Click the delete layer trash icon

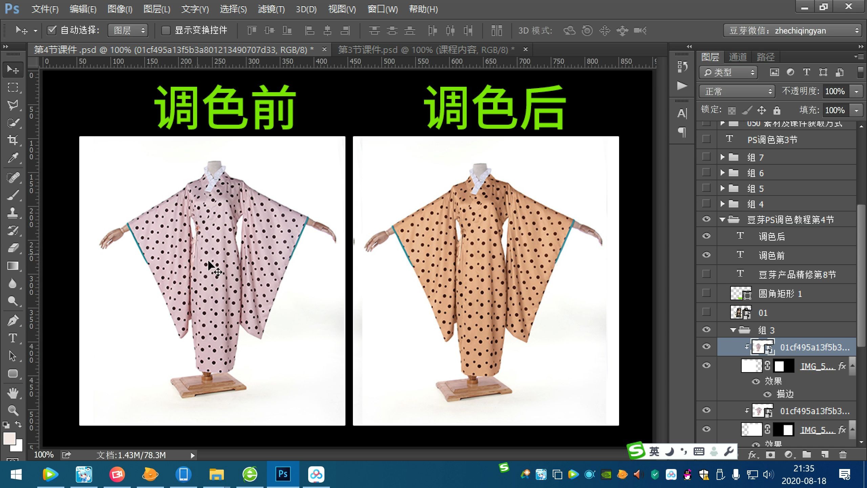[x=843, y=454]
